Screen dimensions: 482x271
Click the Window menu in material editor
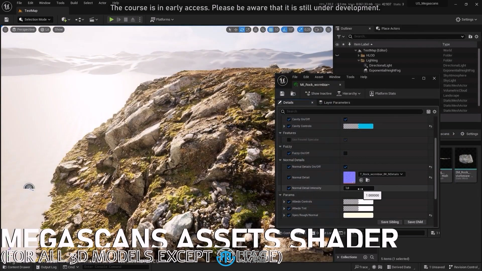[335, 77]
